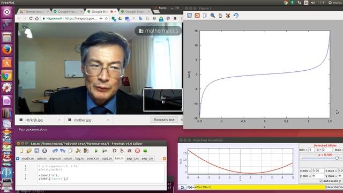Click the mathermatics label in Hangouts video
This screenshot has width=343, height=193.
point(159,31)
